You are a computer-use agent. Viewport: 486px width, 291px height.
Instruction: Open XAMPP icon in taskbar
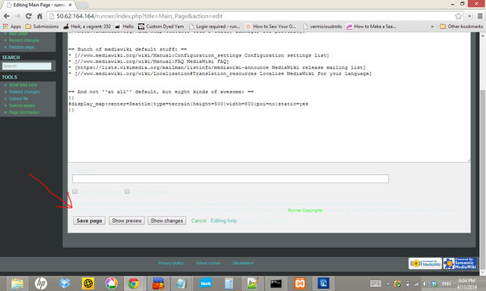pos(300,283)
